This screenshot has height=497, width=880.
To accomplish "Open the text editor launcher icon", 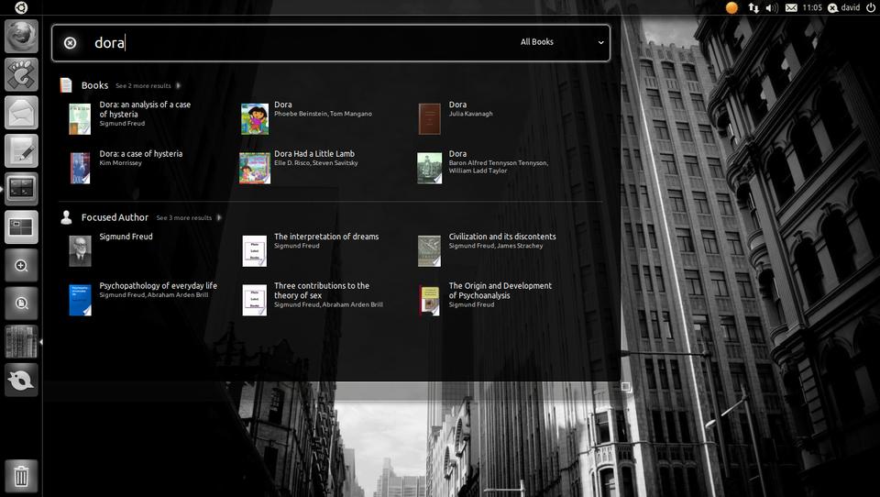I will pos(21,150).
